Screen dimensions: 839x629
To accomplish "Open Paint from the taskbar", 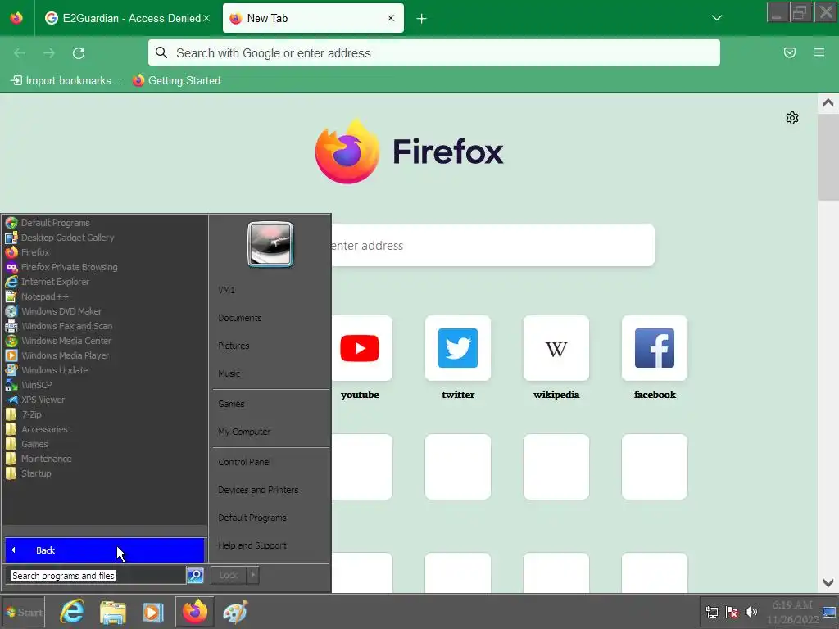I will pos(235,613).
